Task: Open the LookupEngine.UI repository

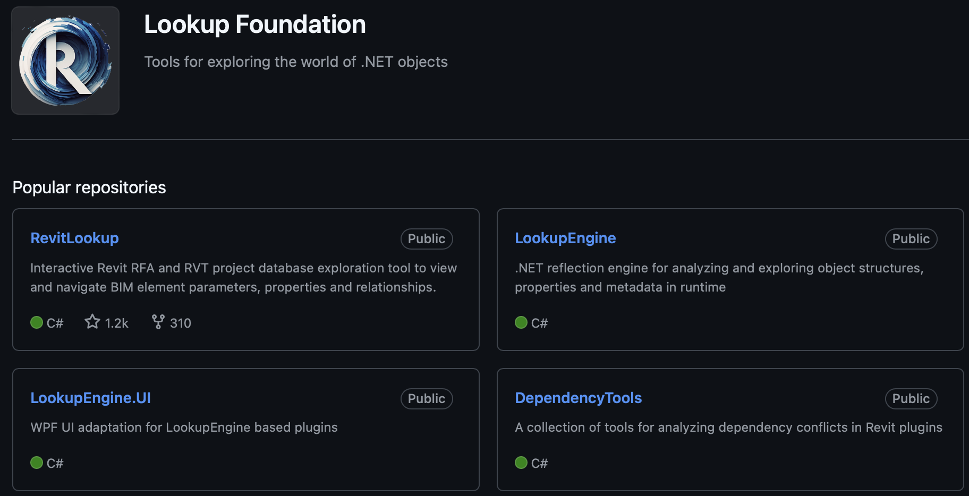Action: click(x=90, y=398)
